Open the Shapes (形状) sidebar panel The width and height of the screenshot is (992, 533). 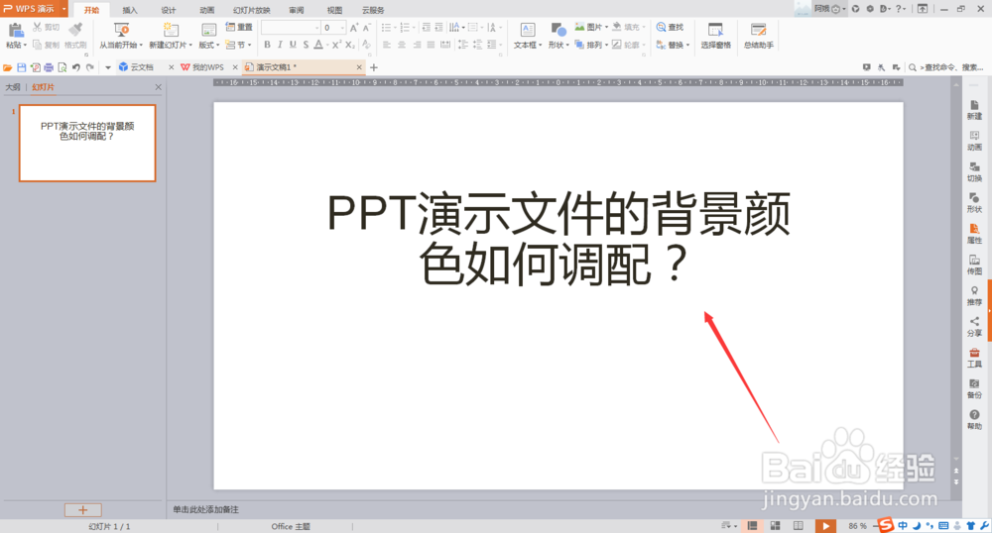(974, 203)
